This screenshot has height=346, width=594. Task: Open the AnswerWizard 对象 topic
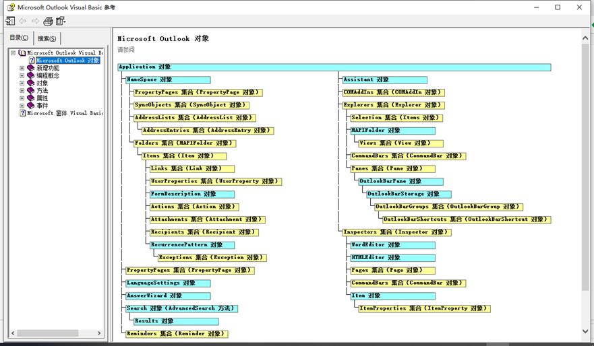tap(168, 296)
